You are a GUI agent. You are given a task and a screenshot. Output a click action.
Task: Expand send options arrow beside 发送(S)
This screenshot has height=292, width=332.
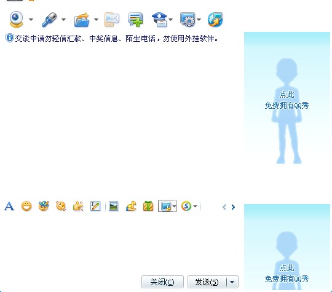[232, 282]
